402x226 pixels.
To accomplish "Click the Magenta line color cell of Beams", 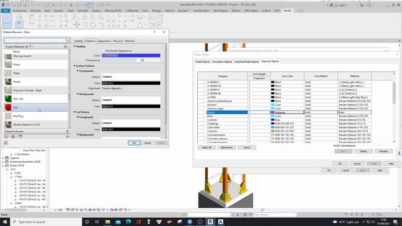I will pos(287,112).
